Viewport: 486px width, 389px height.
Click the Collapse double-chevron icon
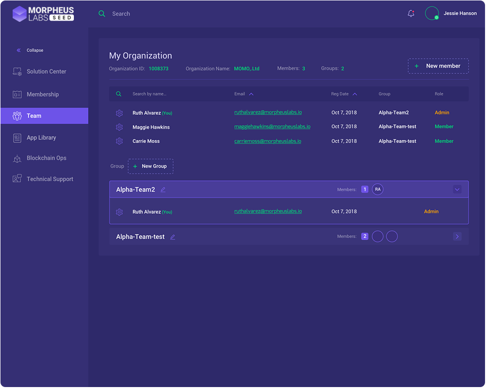click(18, 50)
